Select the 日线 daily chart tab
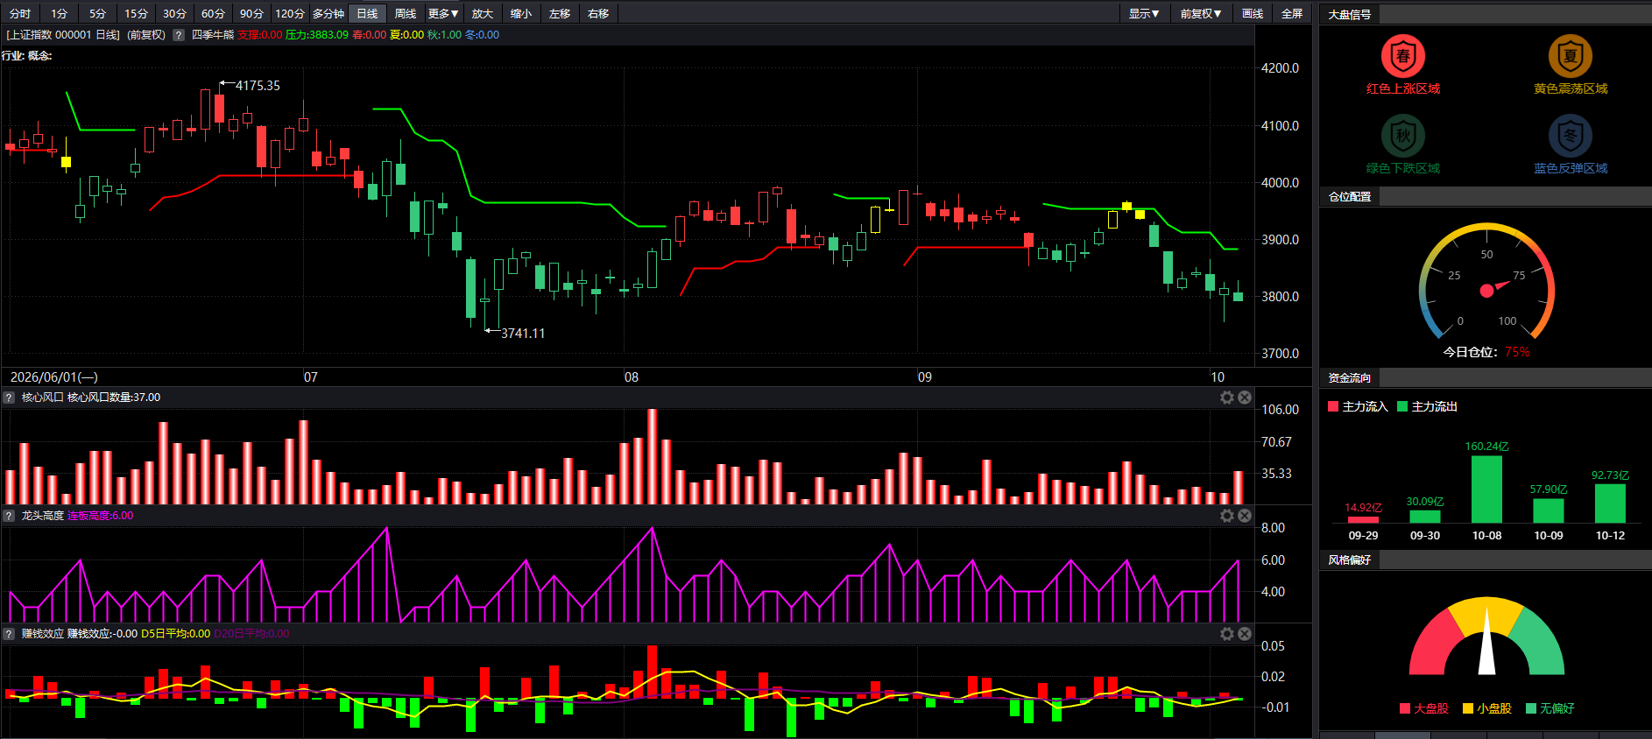This screenshot has height=739, width=1652. point(367,14)
